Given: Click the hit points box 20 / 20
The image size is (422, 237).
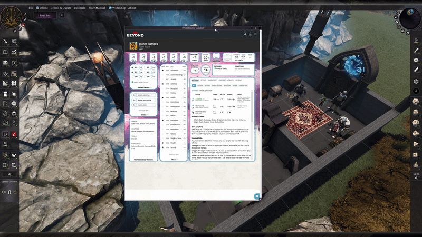Looking at the screenshot, I should pos(240,57).
